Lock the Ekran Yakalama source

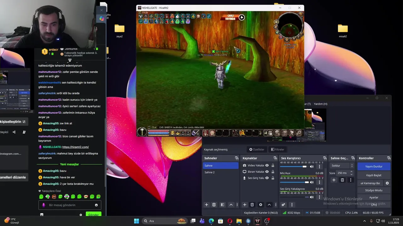click(x=273, y=172)
